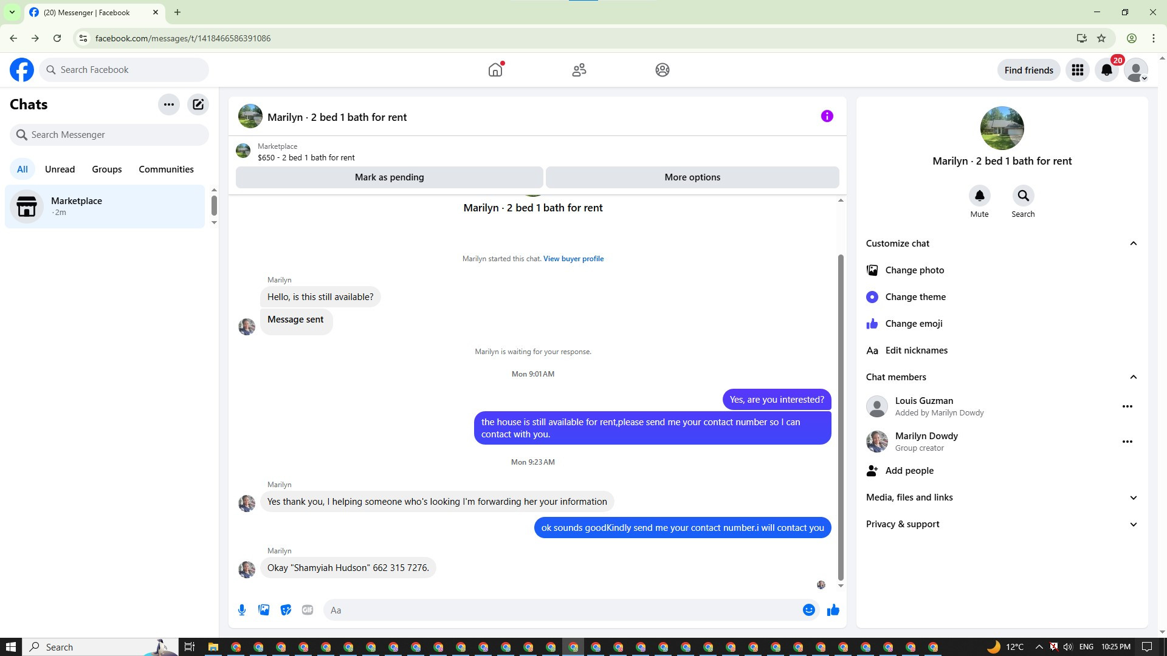The width and height of the screenshot is (1167, 656).
Task: Send a thumbs-up like
Action: pos(833,610)
